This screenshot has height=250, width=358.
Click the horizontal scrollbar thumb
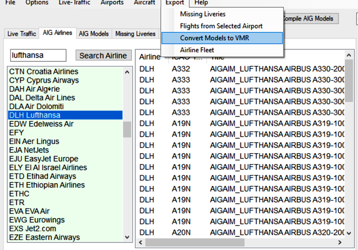point(195,242)
